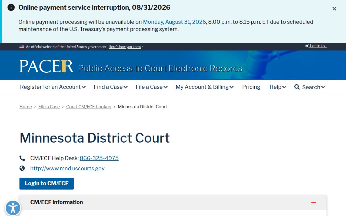Click the Log in to... link
The height and width of the screenshot is (216, 346).
pyautogui.click(x=316, y=46)
